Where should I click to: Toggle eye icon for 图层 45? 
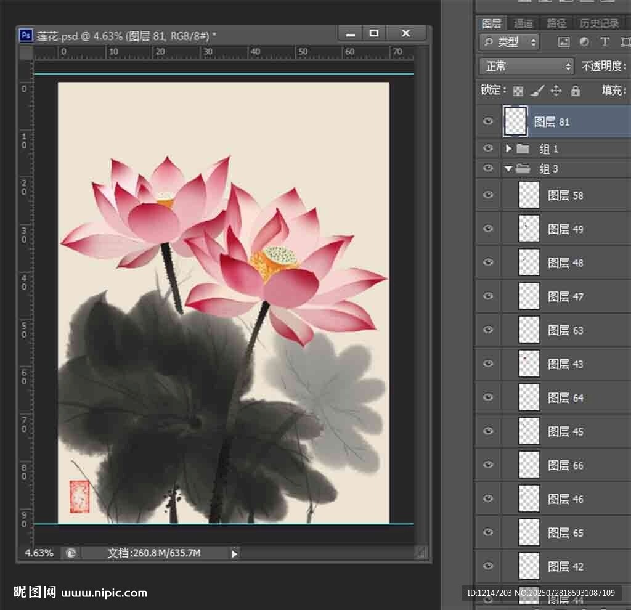click(488, 431)
